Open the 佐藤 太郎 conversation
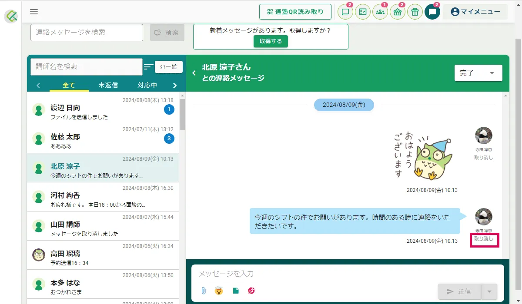 (103, 139)
